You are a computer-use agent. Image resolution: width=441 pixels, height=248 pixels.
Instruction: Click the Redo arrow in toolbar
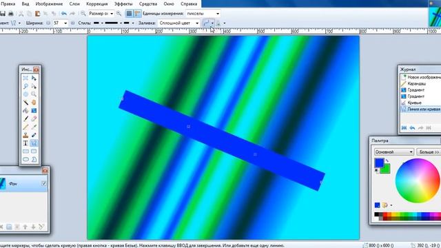click(72, 14)
